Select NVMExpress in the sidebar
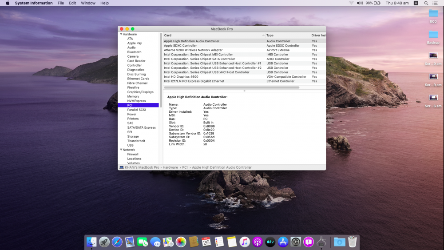This screenshot has width=444, height=250. (136, 101)
